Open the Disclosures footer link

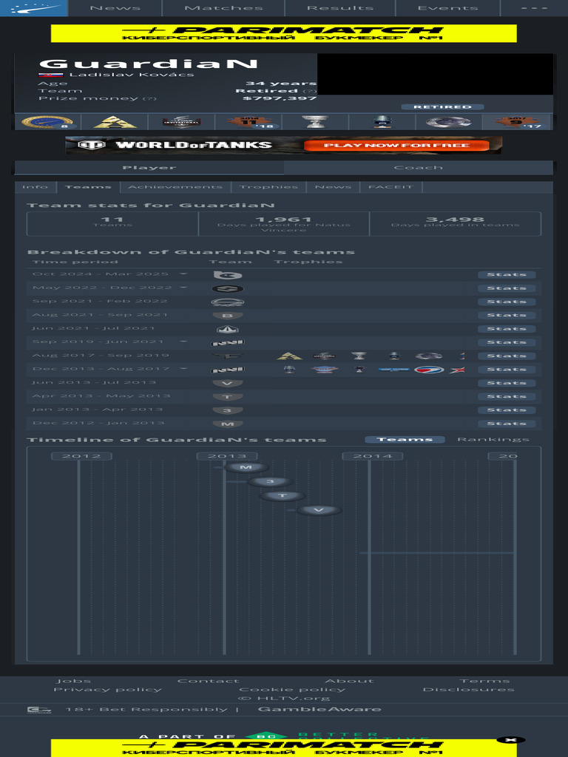click(x=468, y=690)
